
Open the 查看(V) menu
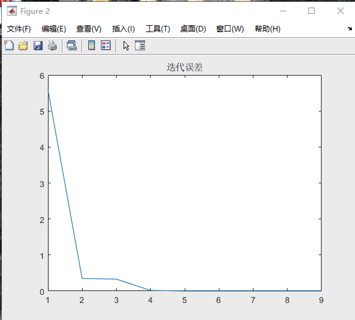point(89,29)
